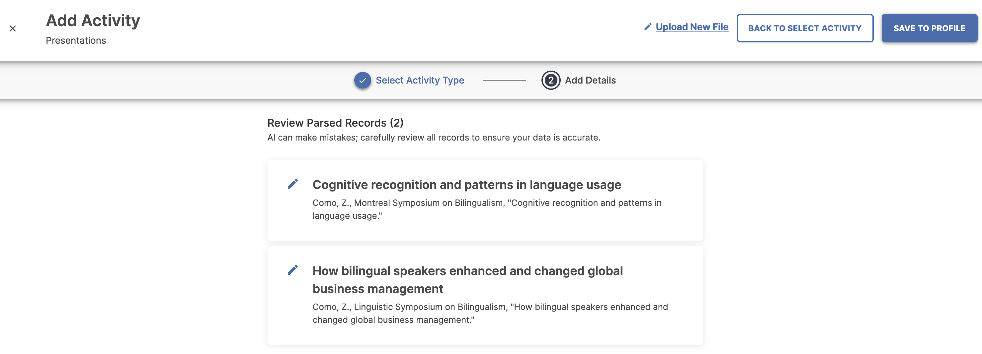Click the step 2 circle icon
The height and width of the screenshot is (354, 982).
pyautogui.click(x=550, y=80)
